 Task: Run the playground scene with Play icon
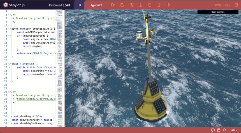[113, 5]
